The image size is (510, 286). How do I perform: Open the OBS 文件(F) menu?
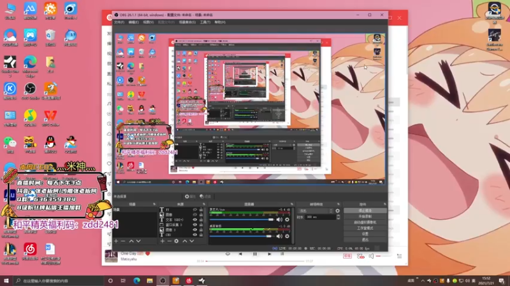pos(119,22)
